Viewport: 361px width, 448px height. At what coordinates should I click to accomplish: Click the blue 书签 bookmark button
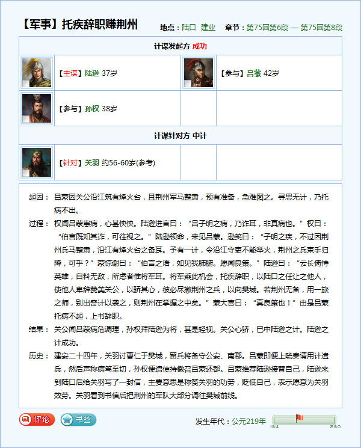click(78, 420)
